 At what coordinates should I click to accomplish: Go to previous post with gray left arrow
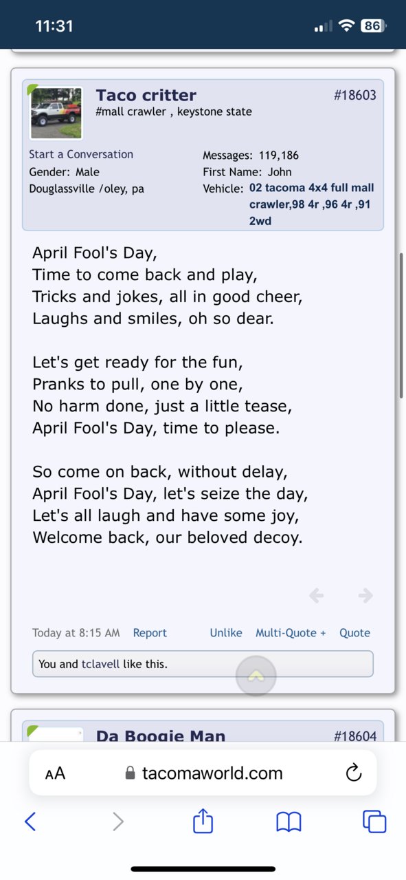click(316, 595)
